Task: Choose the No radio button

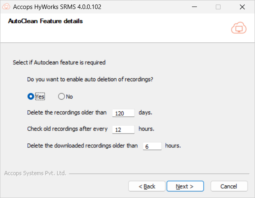Action: pos(61,97)
